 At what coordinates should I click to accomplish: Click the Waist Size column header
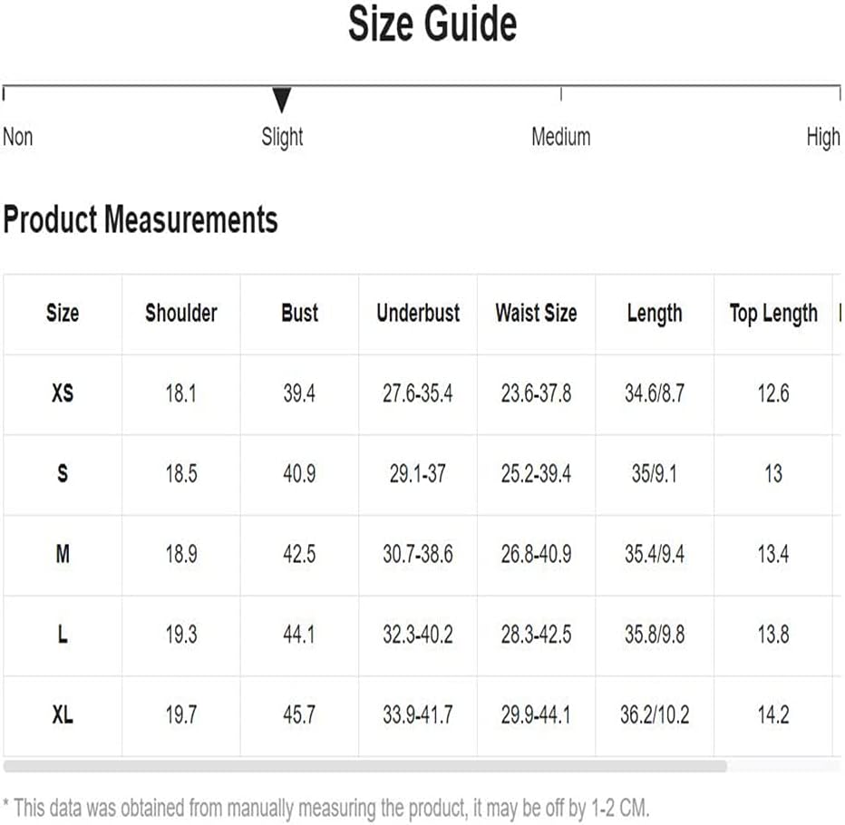point(536,313)
